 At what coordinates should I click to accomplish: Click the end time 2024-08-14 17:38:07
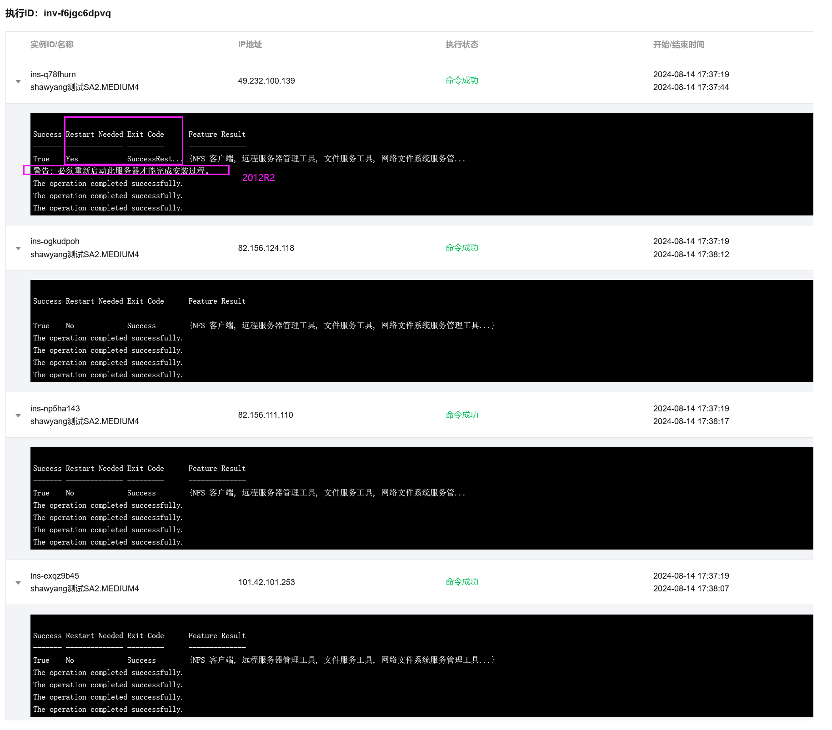point(691,589)
